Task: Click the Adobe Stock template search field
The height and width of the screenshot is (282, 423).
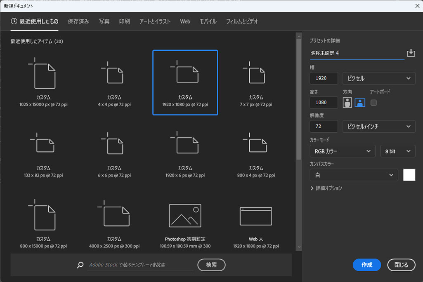Action: (x=140, y=265)
